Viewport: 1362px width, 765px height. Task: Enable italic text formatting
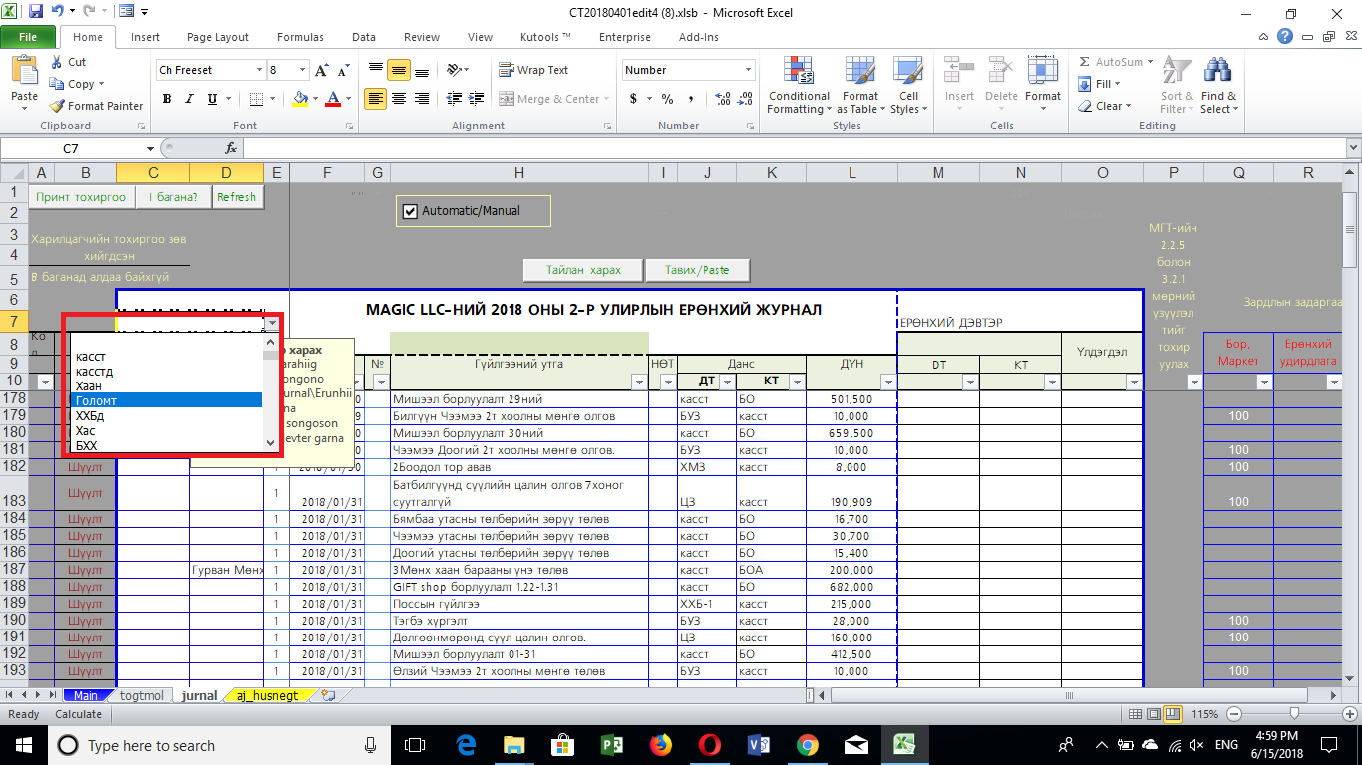coord(190,99)
